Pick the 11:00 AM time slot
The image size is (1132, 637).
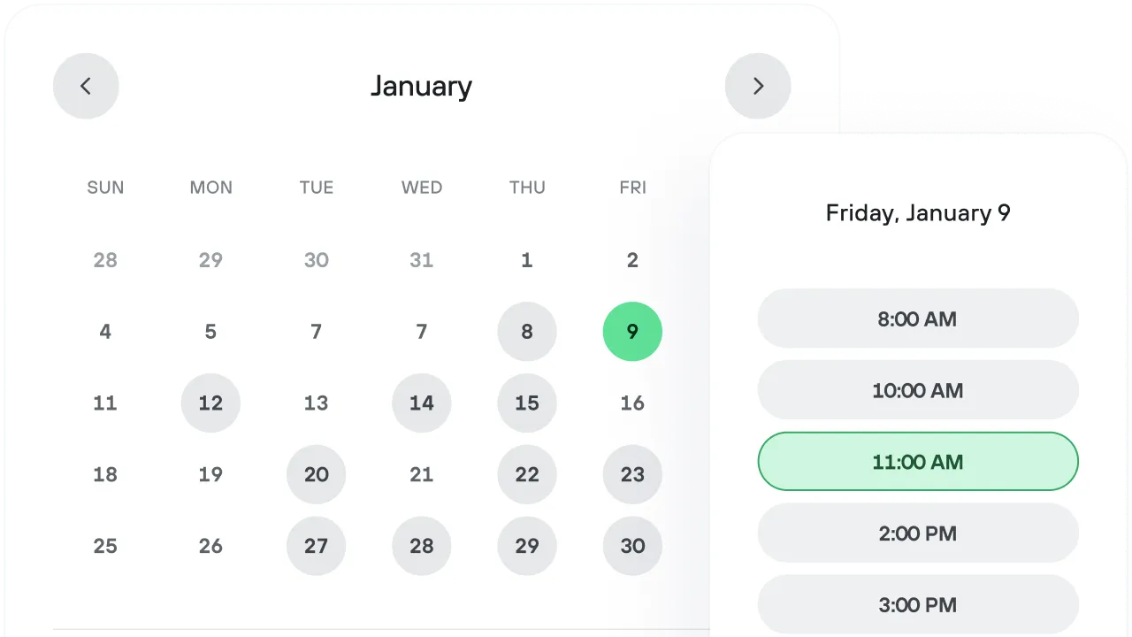tap(918, 462)
